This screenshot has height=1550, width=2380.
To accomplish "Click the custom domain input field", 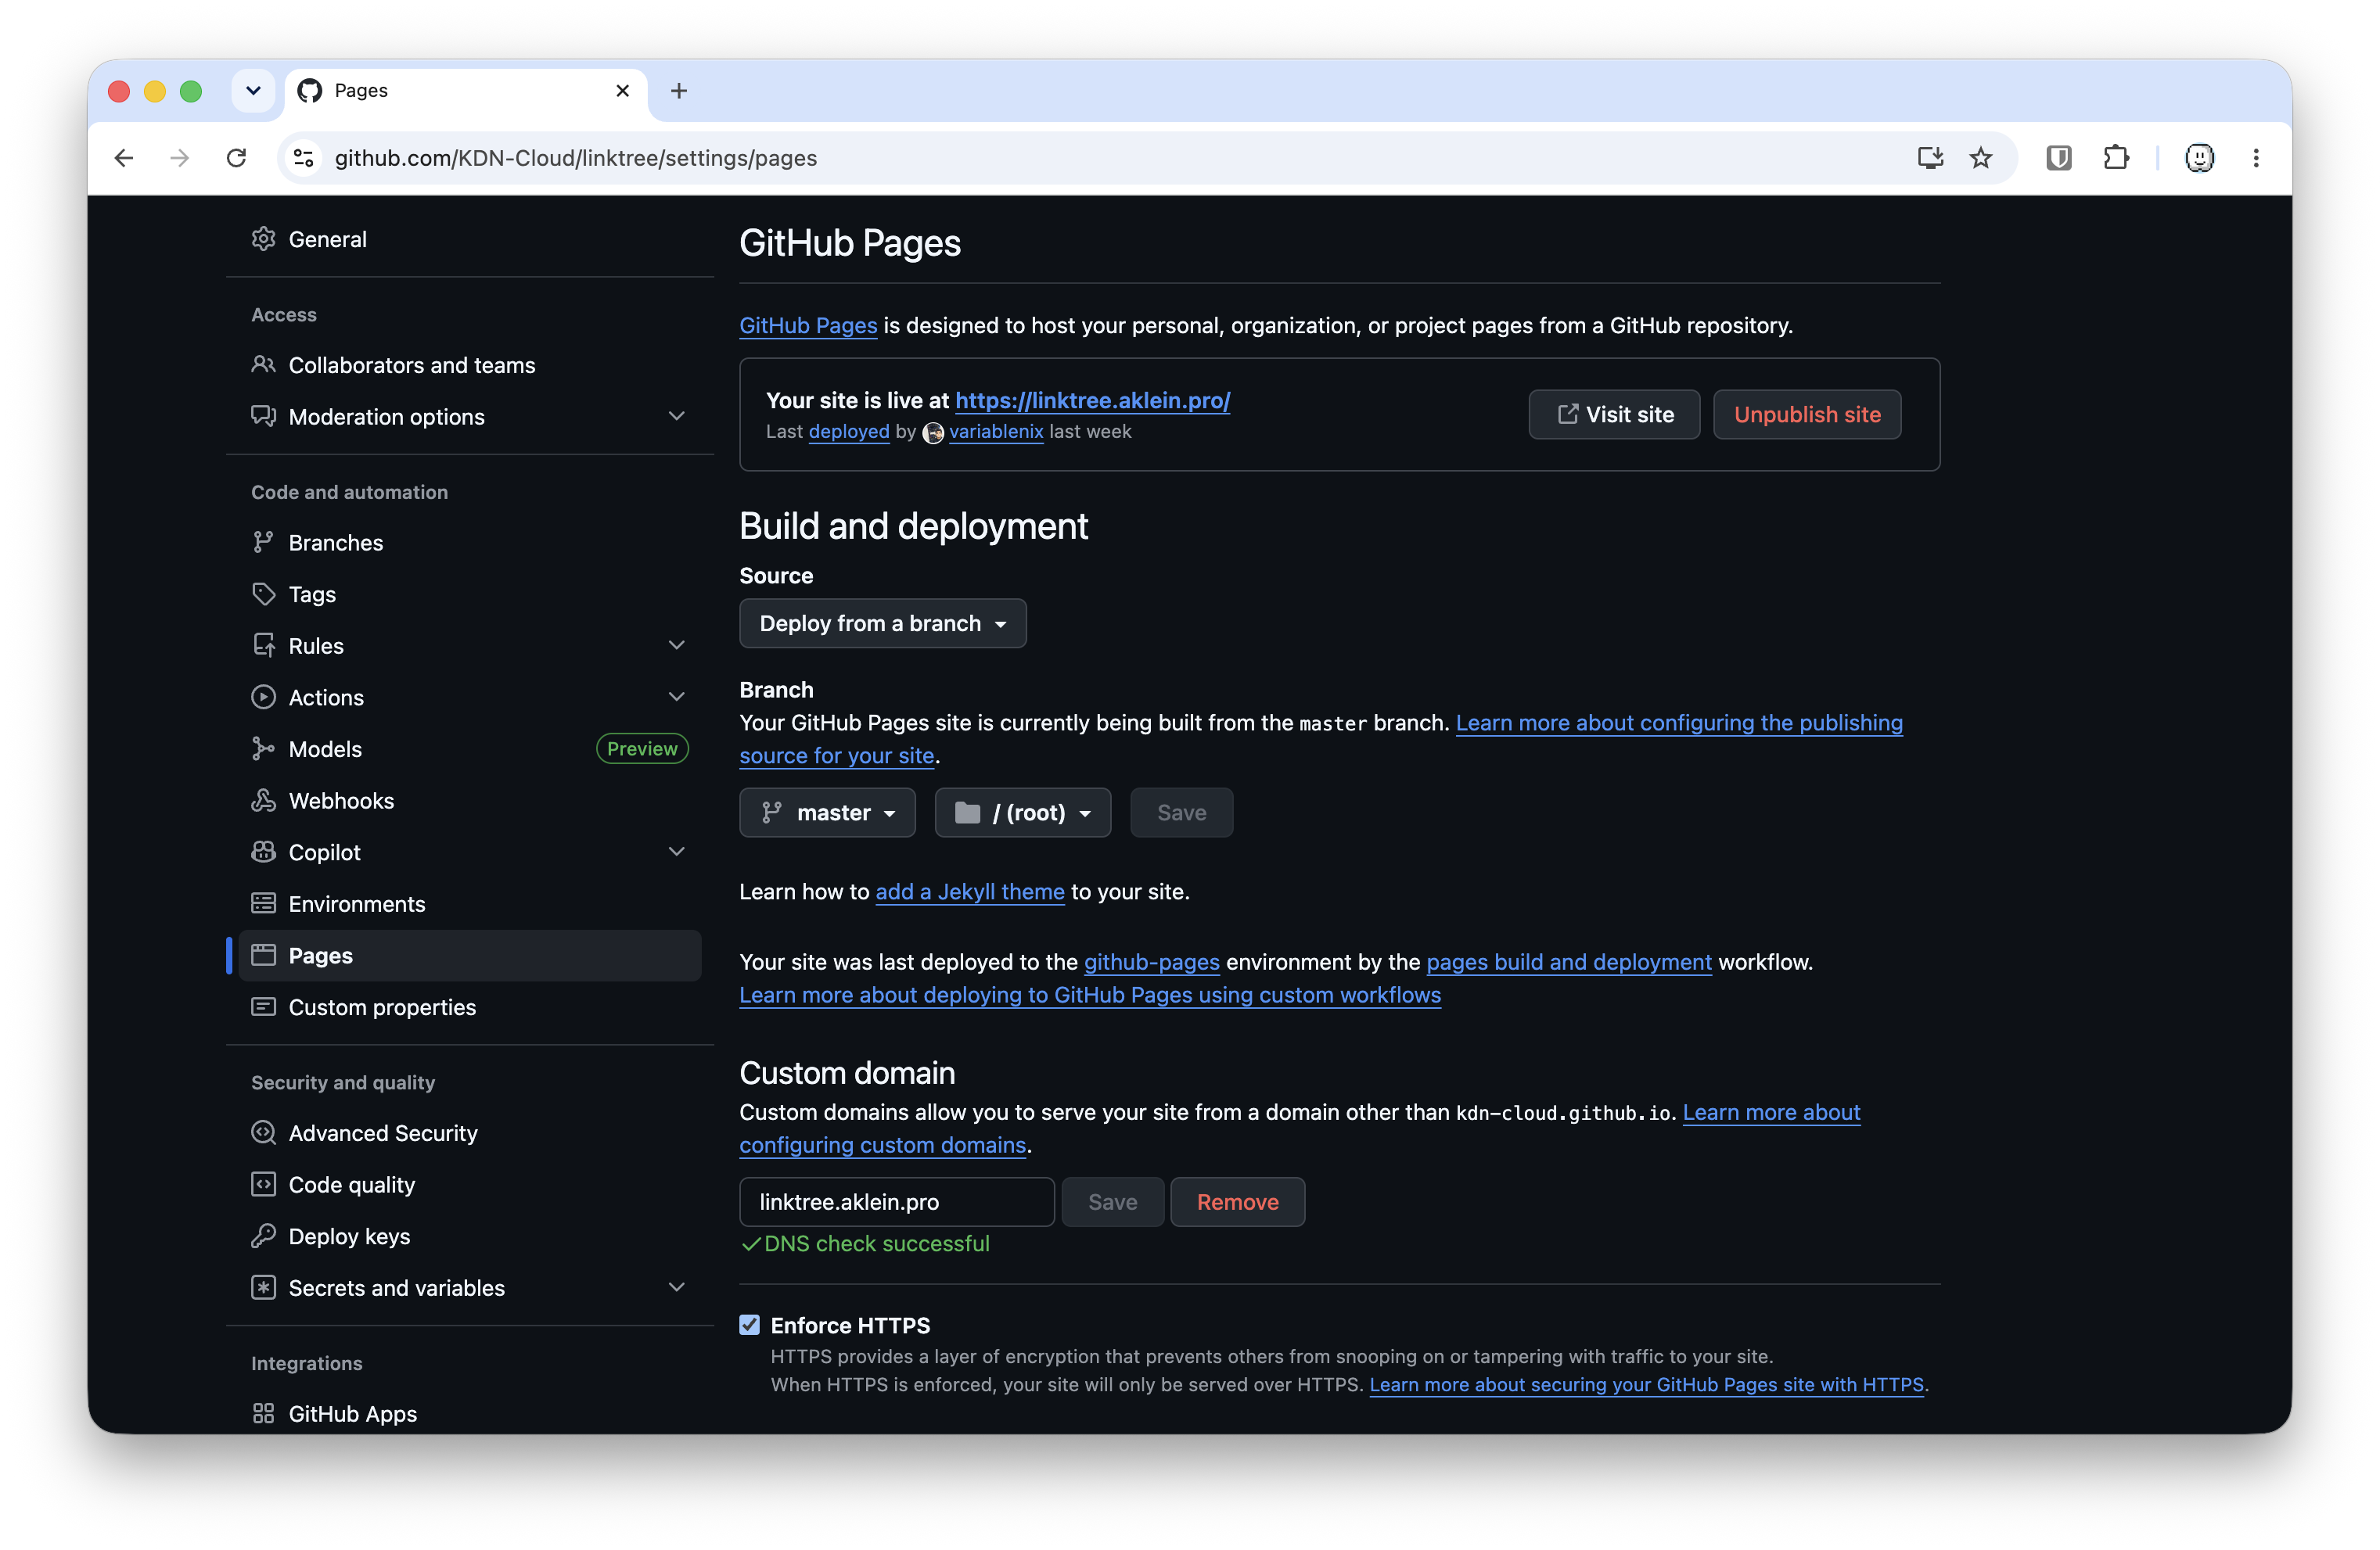I will (x=896, y=1201).
